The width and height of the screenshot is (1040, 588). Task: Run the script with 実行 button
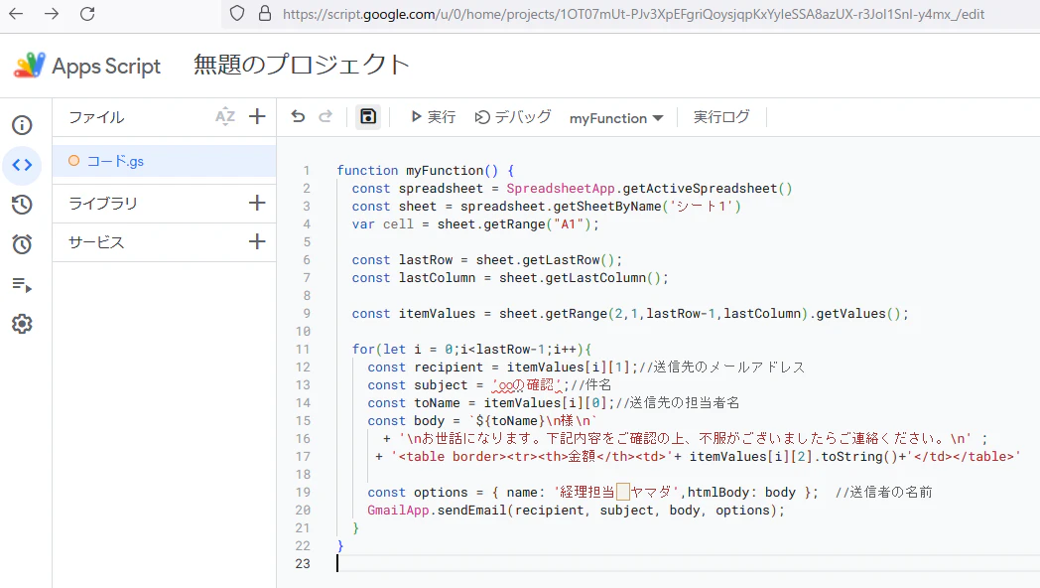pyautogui.click(x=433, y=117)
